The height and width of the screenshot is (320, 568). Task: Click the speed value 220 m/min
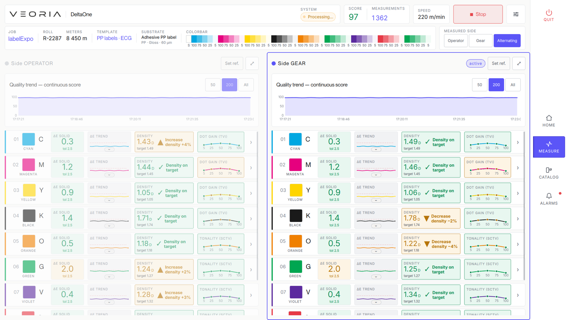(x=431, y=17)
